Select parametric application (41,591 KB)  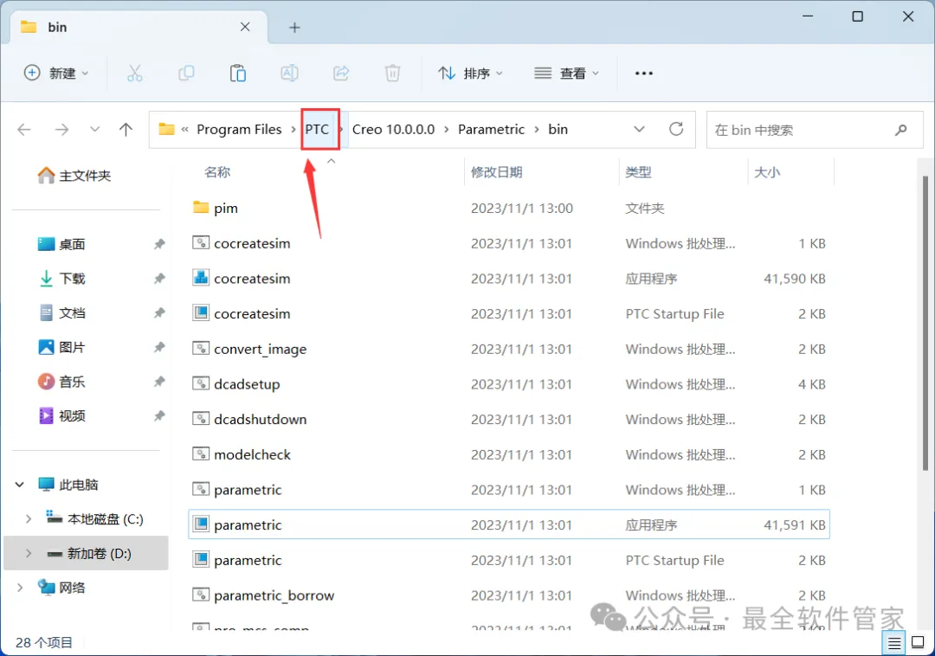pos(509,524)
